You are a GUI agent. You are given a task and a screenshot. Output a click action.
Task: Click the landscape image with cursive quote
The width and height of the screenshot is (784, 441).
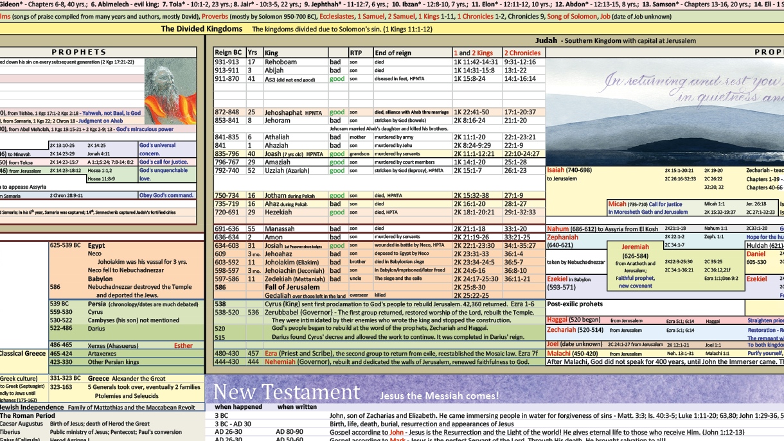pos(664,112)
